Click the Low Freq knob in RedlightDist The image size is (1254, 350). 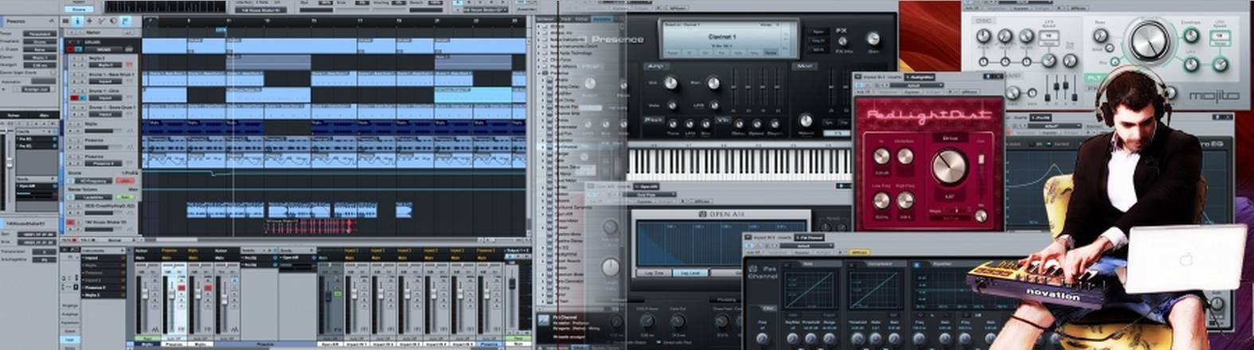click(x=881, y=200)
